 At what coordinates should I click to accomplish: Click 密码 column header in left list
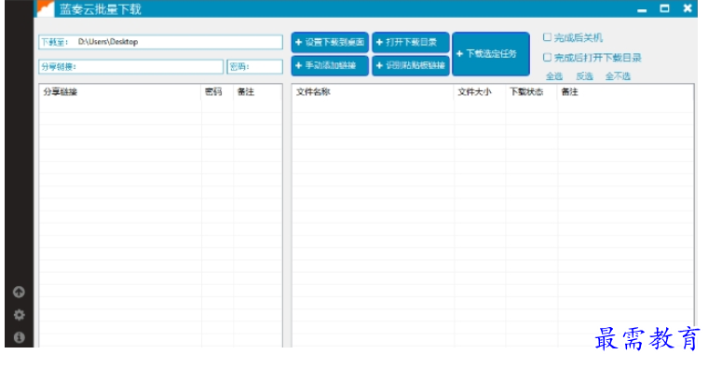217,92
